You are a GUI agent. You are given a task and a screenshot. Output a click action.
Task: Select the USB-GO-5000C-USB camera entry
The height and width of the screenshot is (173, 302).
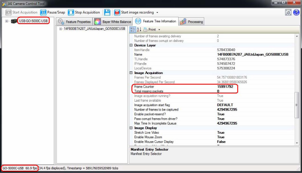33,21
